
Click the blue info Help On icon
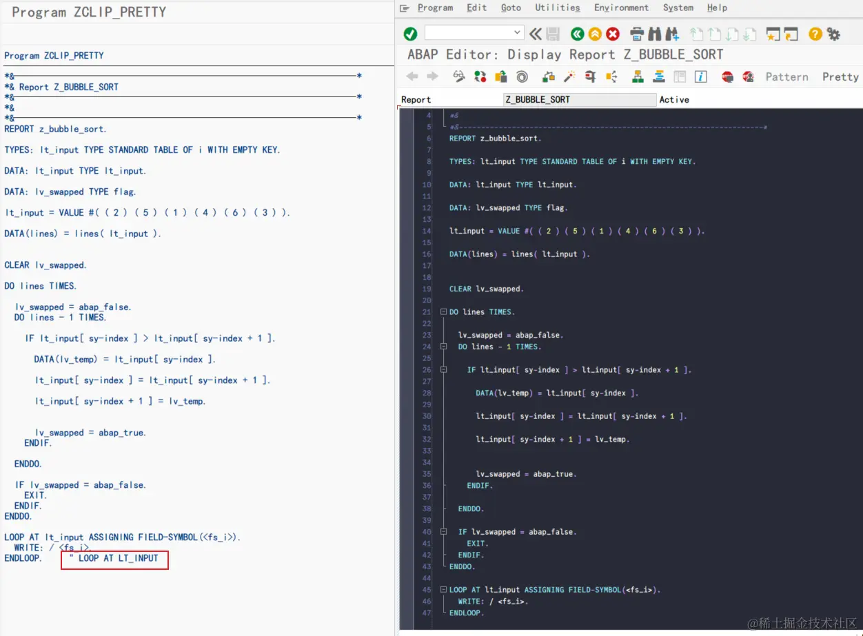[x=701, y=76]
